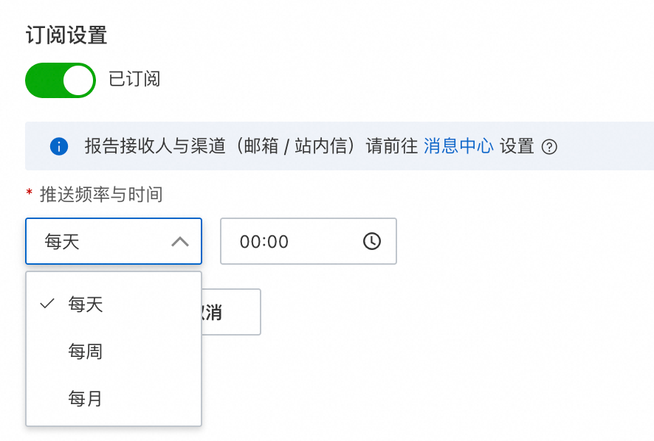Open the time picker clock icon
Screen dimensions: 654x441
click(x=372, y=241)
